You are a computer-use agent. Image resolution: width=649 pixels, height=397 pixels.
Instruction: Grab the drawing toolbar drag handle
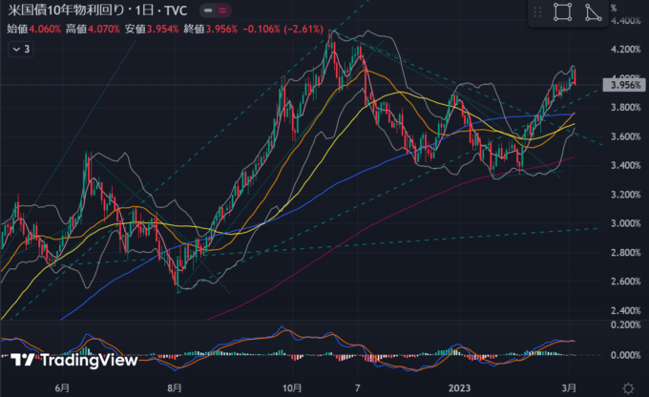(x=539, y=12)
